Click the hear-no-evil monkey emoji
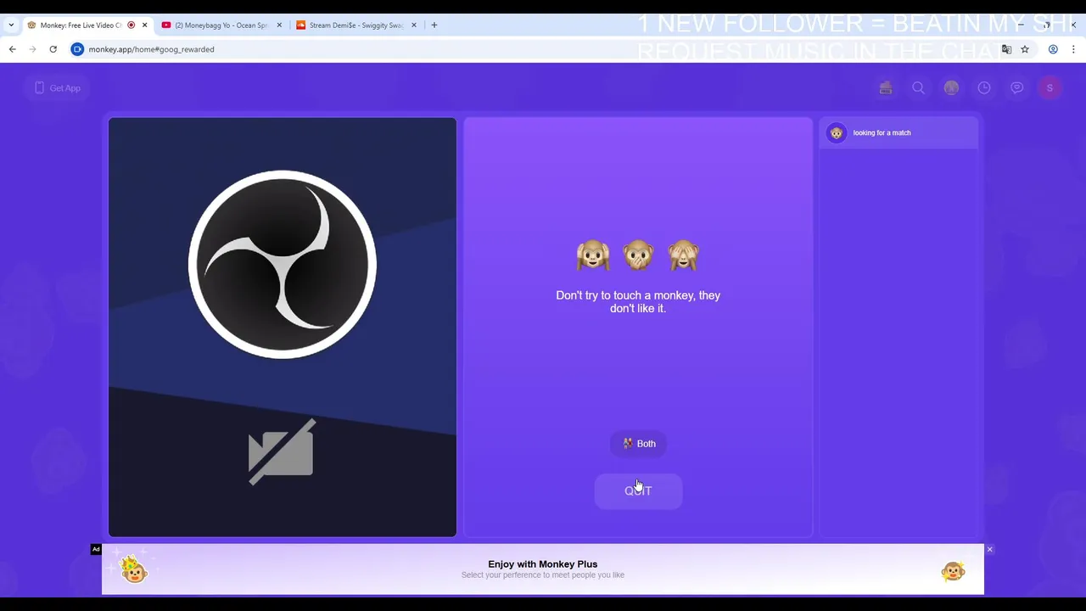This screenshot has width=1086, height=611. point(593,255)
